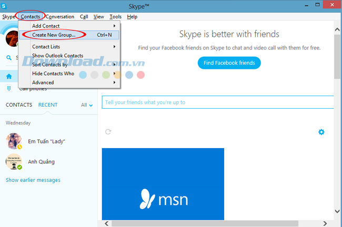Open Em Tuấn "Lady" contact avatar

click(14, 141)
